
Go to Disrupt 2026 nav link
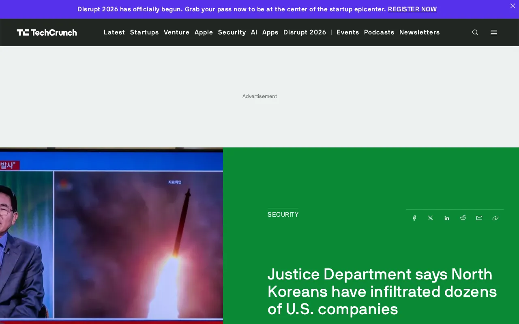point(305,32)
